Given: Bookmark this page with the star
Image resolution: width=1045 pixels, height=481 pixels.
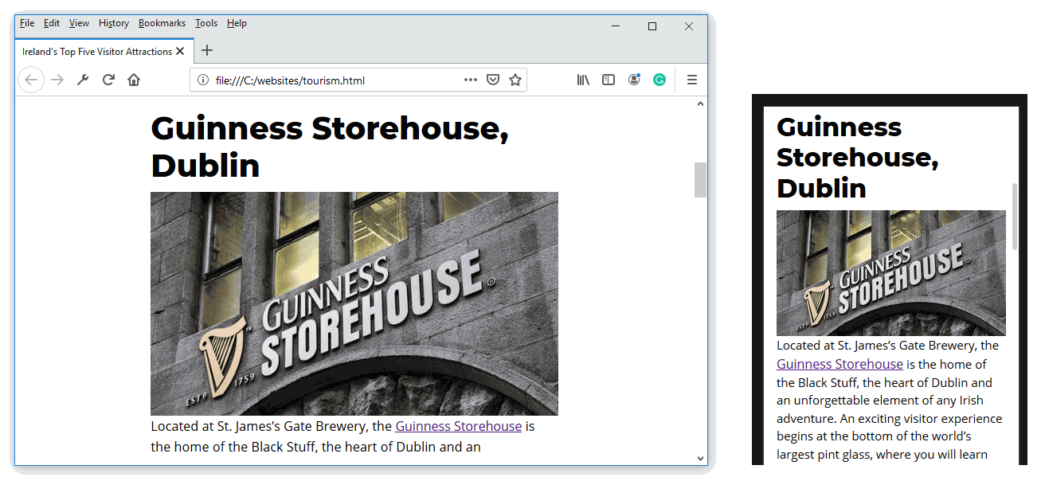Looking at the screenshot, I should click(515, 80).
